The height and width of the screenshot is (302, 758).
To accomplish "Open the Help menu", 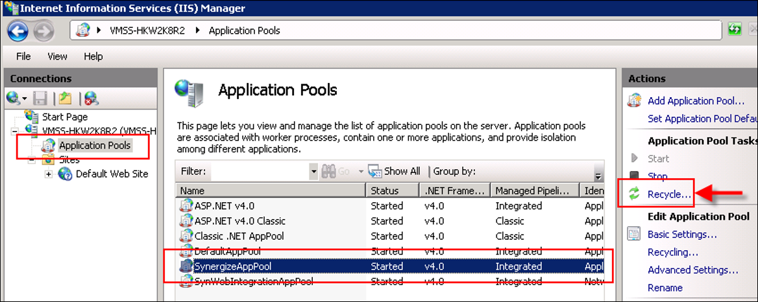I will click(93, 56).
